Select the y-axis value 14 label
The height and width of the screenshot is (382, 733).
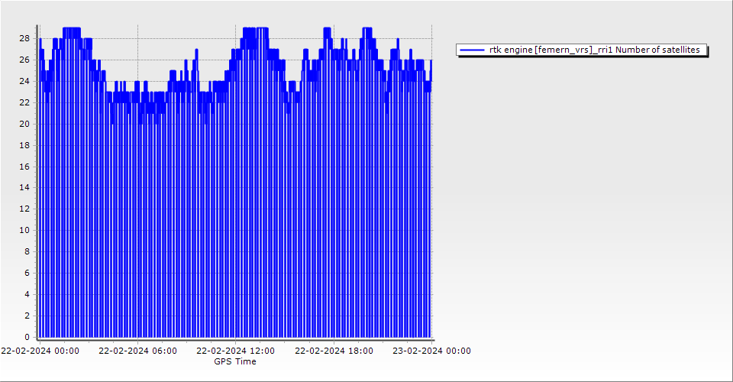[24, 187]
